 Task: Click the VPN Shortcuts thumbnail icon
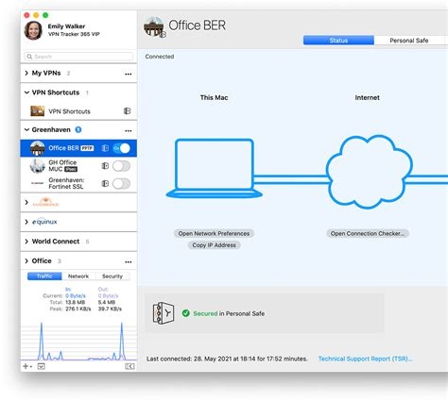tap(37, 111)
